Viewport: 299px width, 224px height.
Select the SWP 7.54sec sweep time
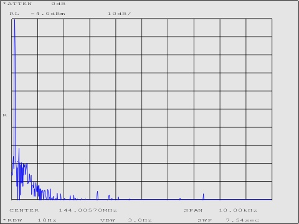pos(229,220)
